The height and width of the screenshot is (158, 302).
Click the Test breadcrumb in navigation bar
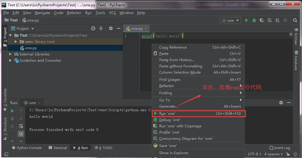coord(11,20)
